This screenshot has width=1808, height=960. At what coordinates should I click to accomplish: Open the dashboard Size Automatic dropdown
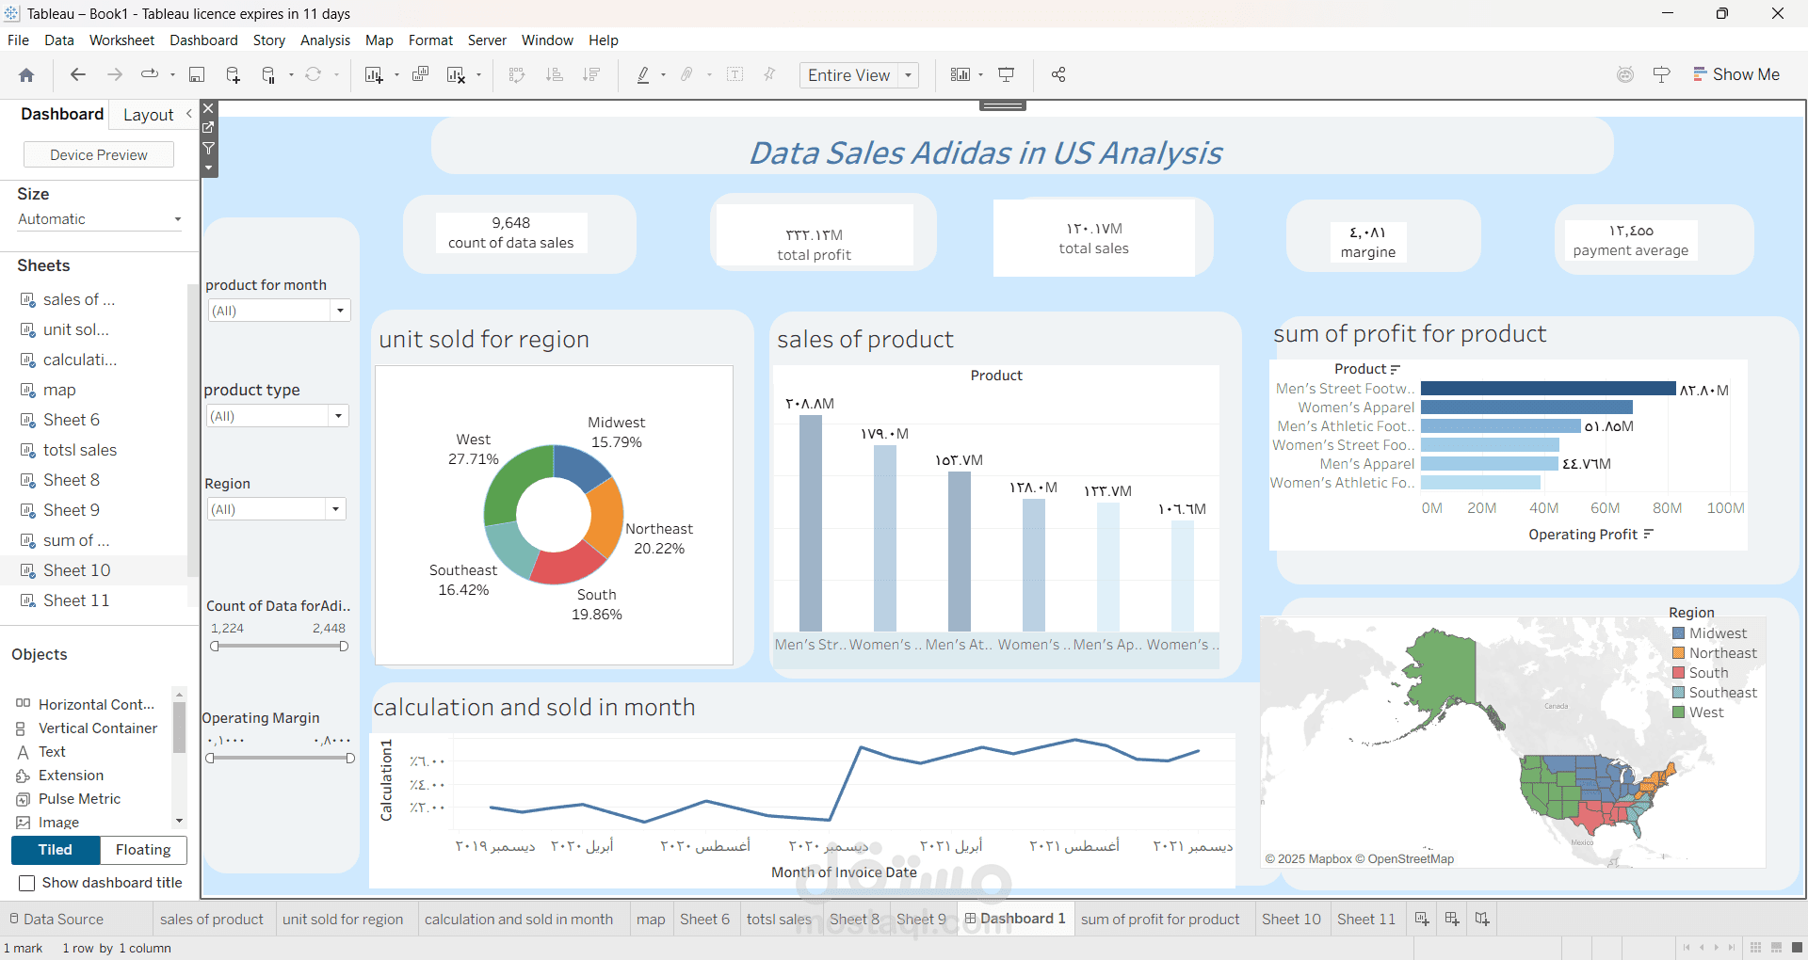(x=99, y=219)
